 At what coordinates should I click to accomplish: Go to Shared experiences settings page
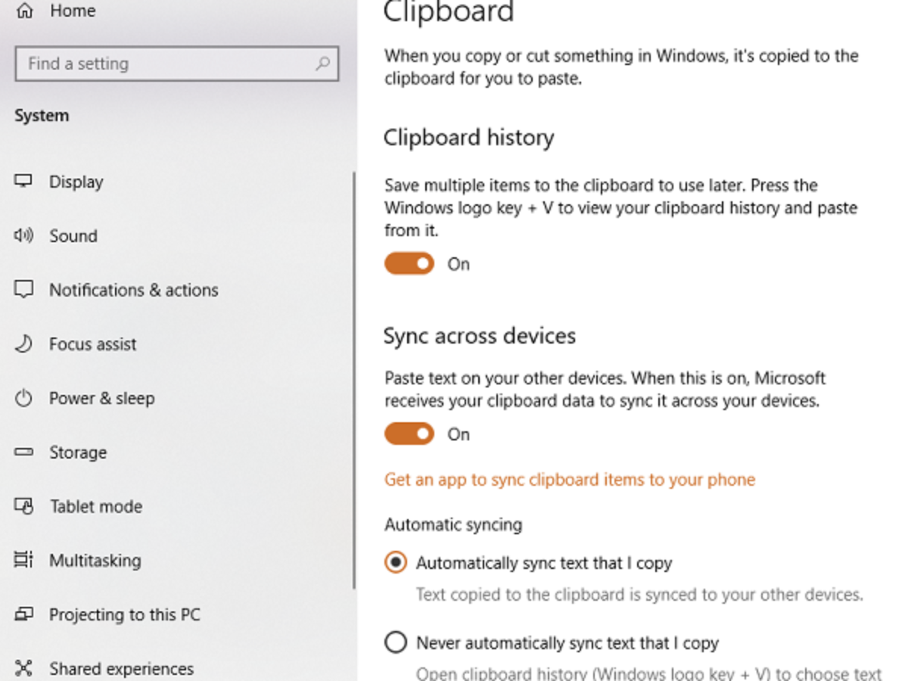point(121,669)
